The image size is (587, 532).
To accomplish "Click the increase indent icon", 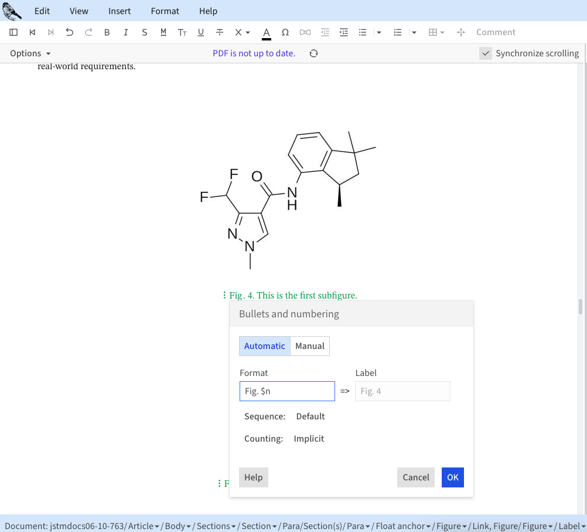I will coord(344,32).
